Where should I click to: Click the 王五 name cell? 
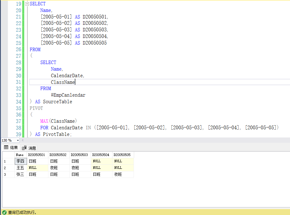(20, 168)
